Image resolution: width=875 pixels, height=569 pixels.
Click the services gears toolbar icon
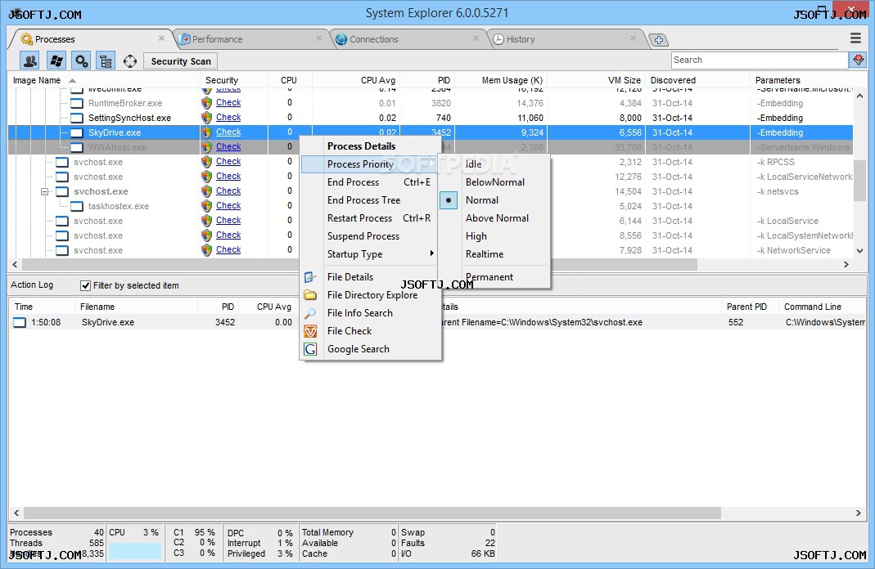click(82, 60)
